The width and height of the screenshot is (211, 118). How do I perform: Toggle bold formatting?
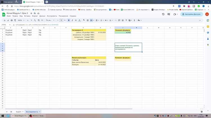69,20
